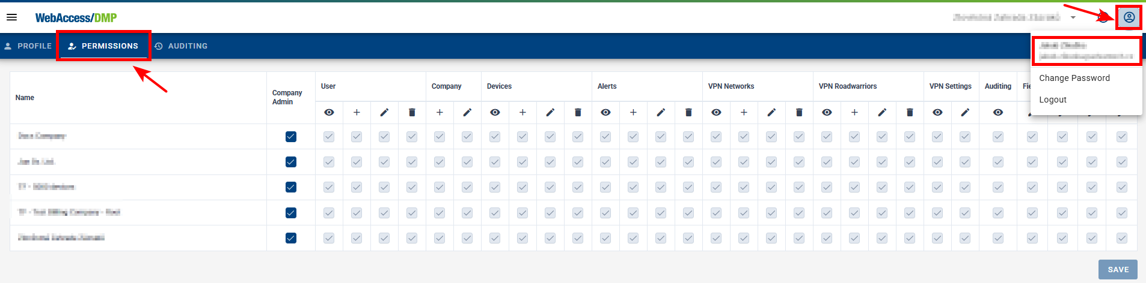
Task: Click the pencil icon under Devices column
Action: click(550, 113)
